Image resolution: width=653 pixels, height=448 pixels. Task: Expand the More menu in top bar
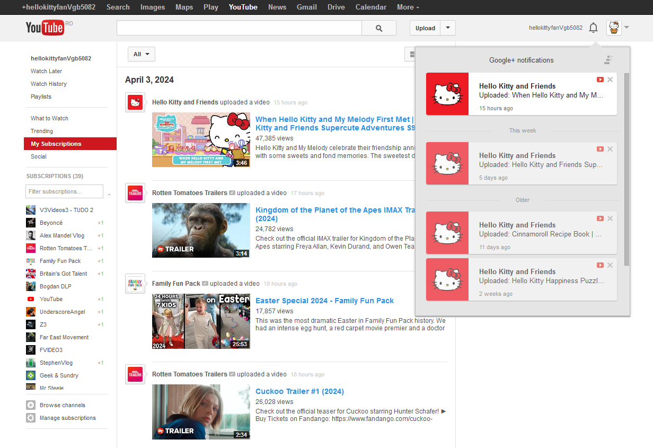click(x=408, y=7)
